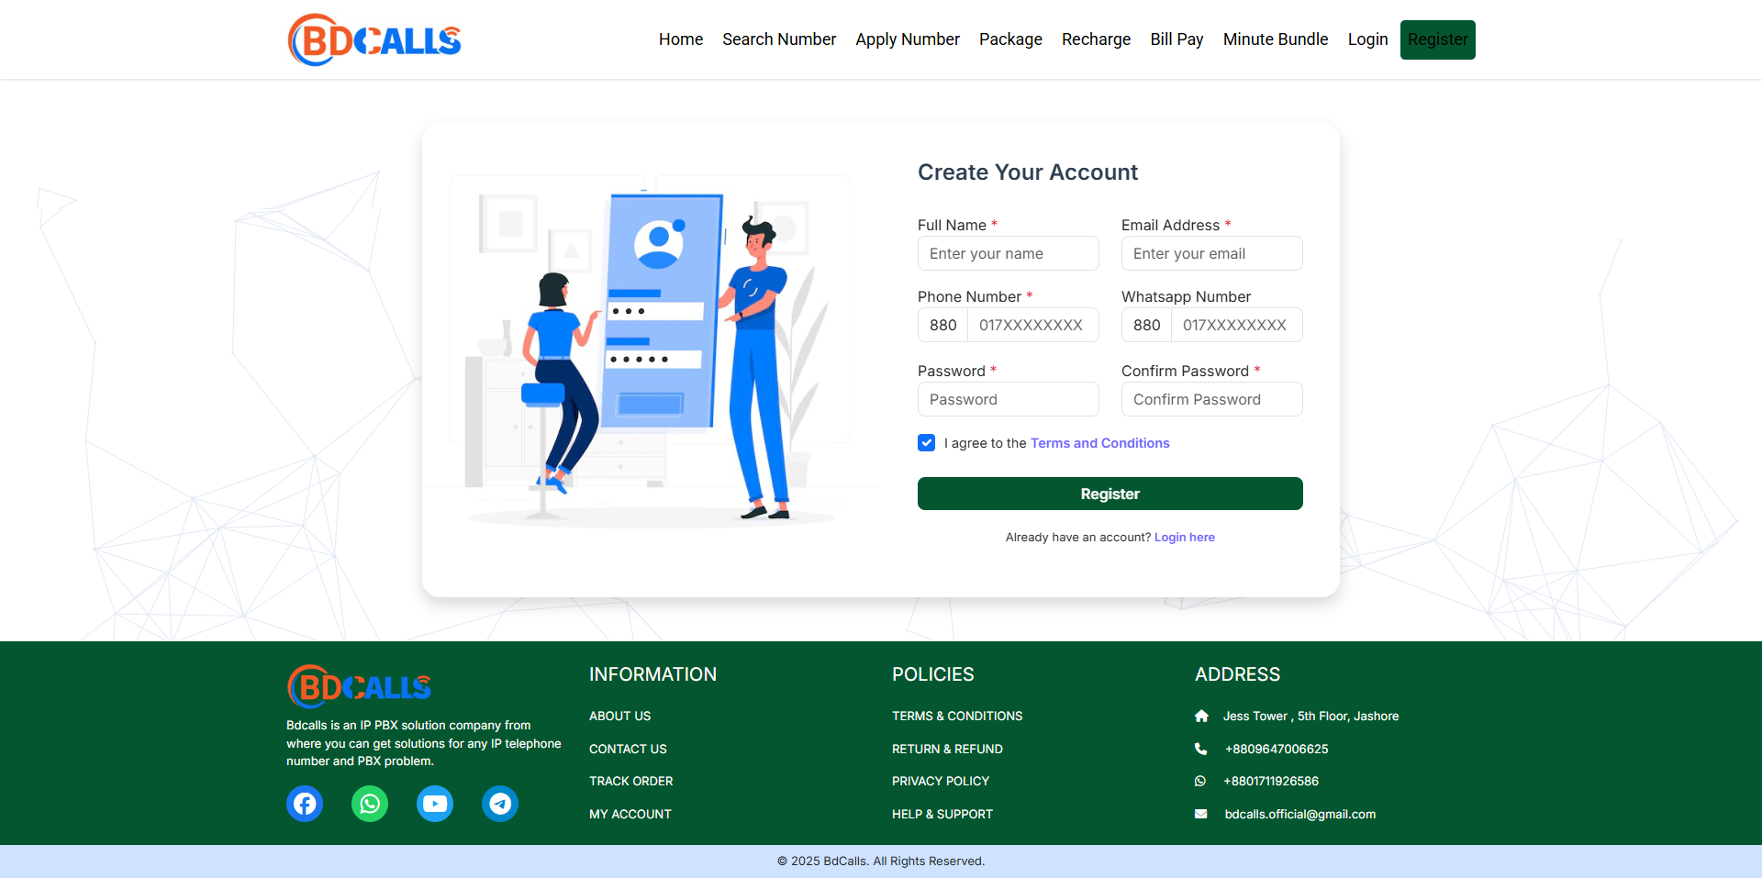The width and height of the screenshot is (1762, 878).
Task: Click the INFORMATION footer heading
Action: pos(652,674)
